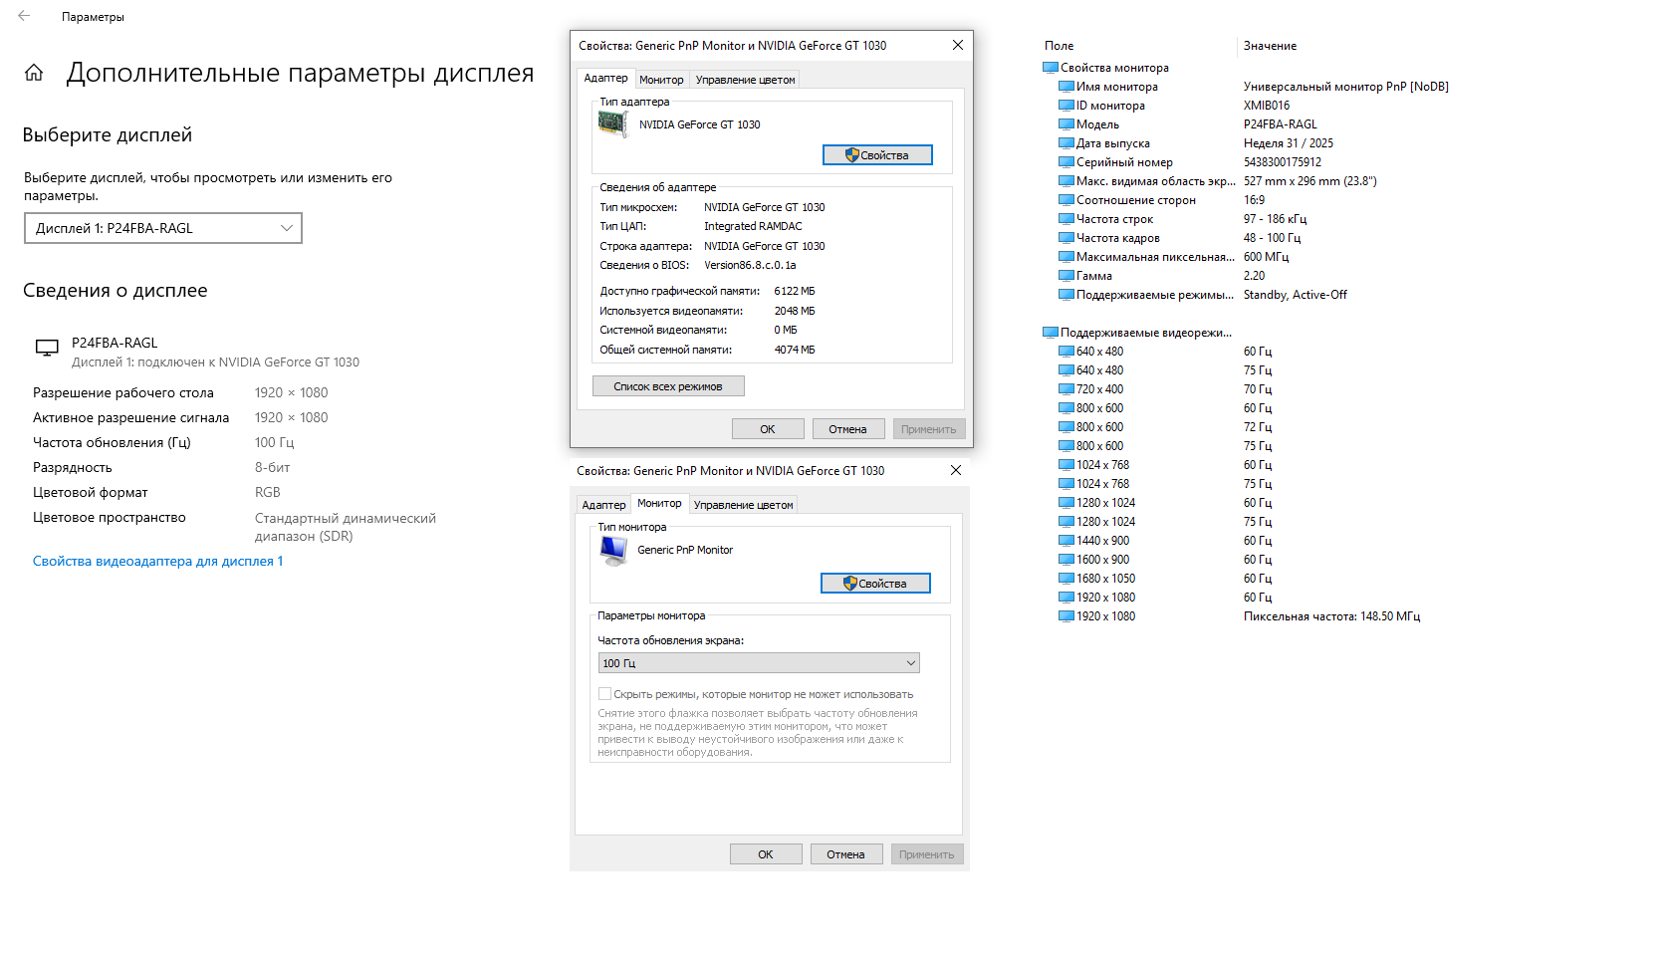Viewport: 1657px width, 964px height.
Task: Select 'Макс. видимая область экр...' row
Action: tap(1217, 181)
